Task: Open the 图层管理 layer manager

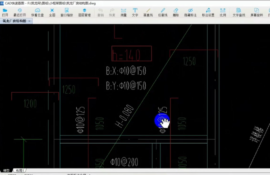Action: [x=84, y=12]
